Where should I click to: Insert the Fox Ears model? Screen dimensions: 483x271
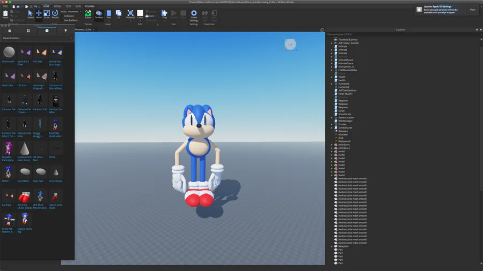tap(40, 54)
